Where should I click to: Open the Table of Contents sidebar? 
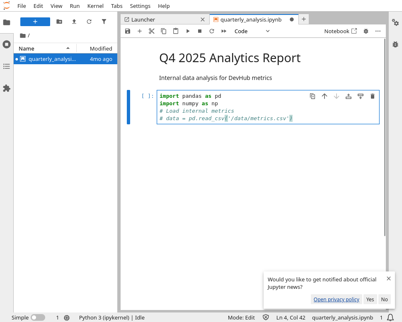(x=7, y=66)
